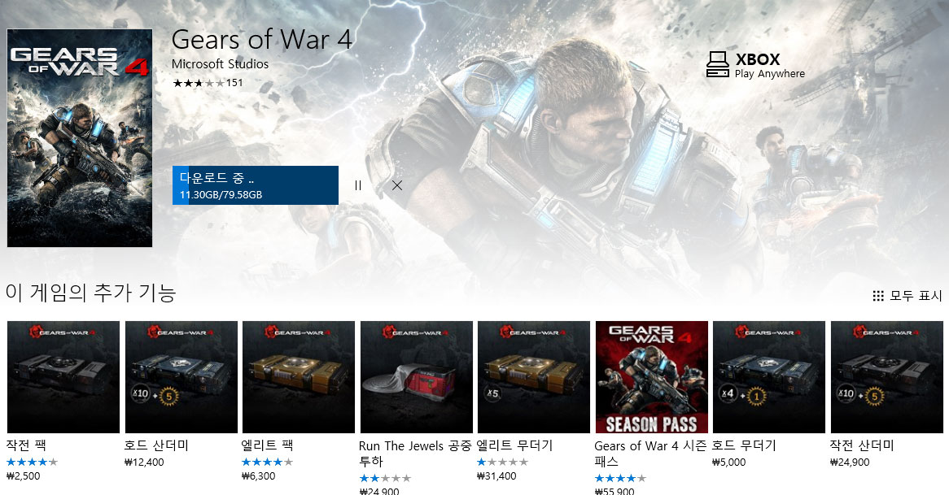Select the gold 엘리트 팩 crate image
Viewport: 949px width, 495px height.
299,377
